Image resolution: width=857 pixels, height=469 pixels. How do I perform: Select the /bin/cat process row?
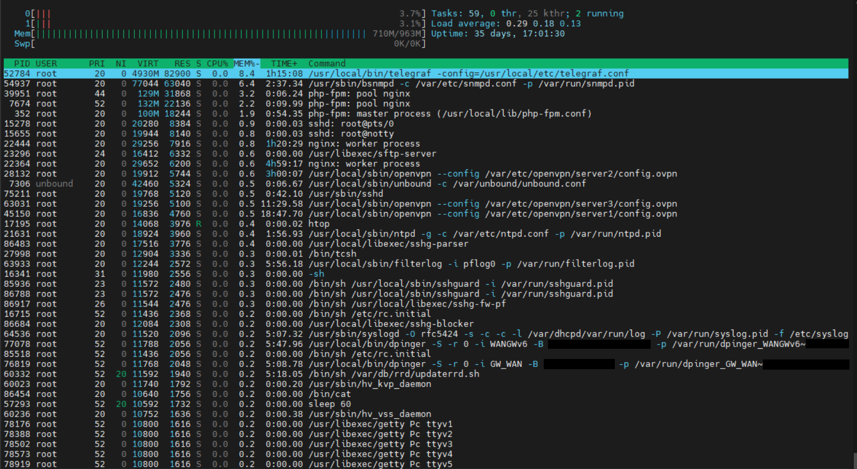coord(426,394)
